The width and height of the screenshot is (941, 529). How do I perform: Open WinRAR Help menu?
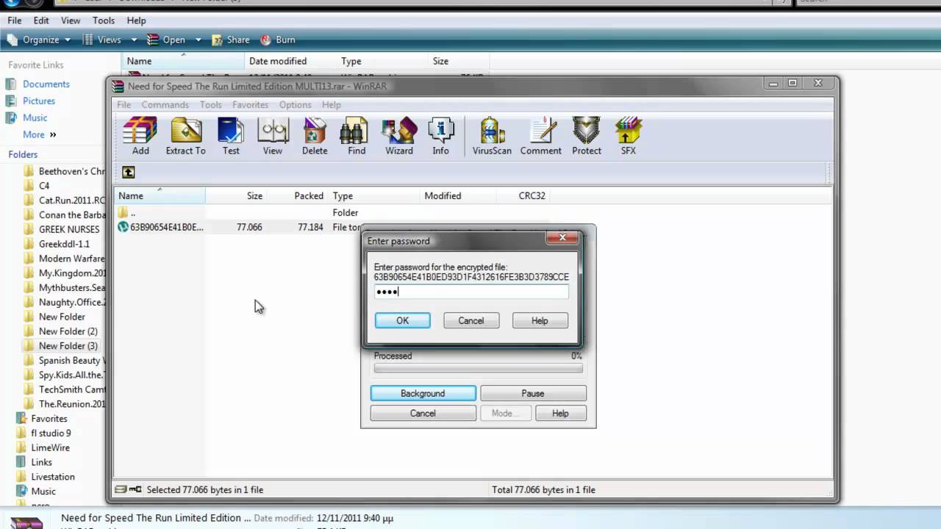point(331,105)
